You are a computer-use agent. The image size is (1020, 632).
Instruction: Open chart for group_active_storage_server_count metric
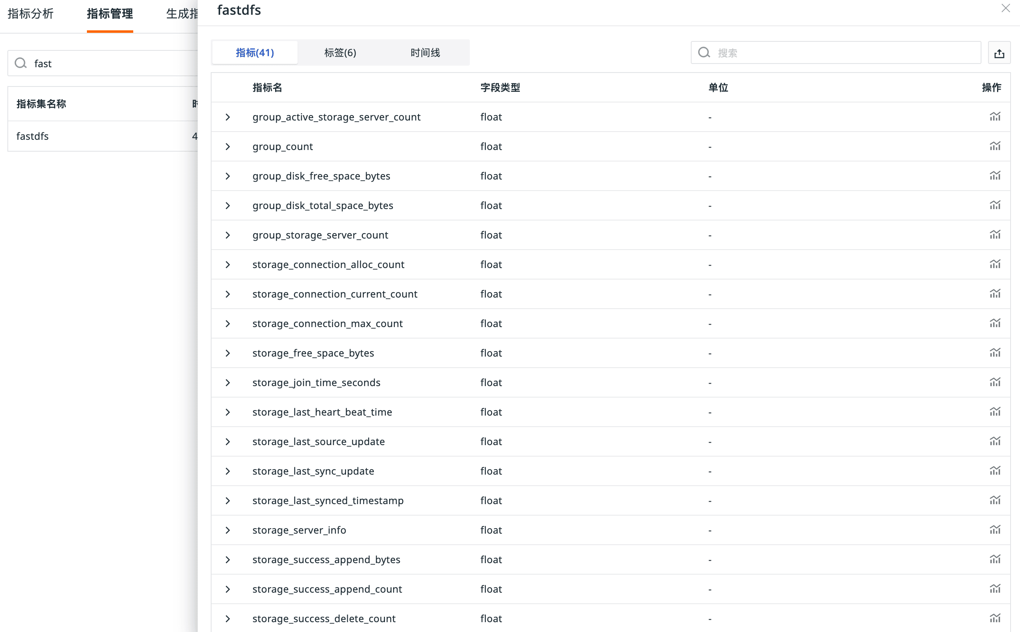click(x=995, y=117)
